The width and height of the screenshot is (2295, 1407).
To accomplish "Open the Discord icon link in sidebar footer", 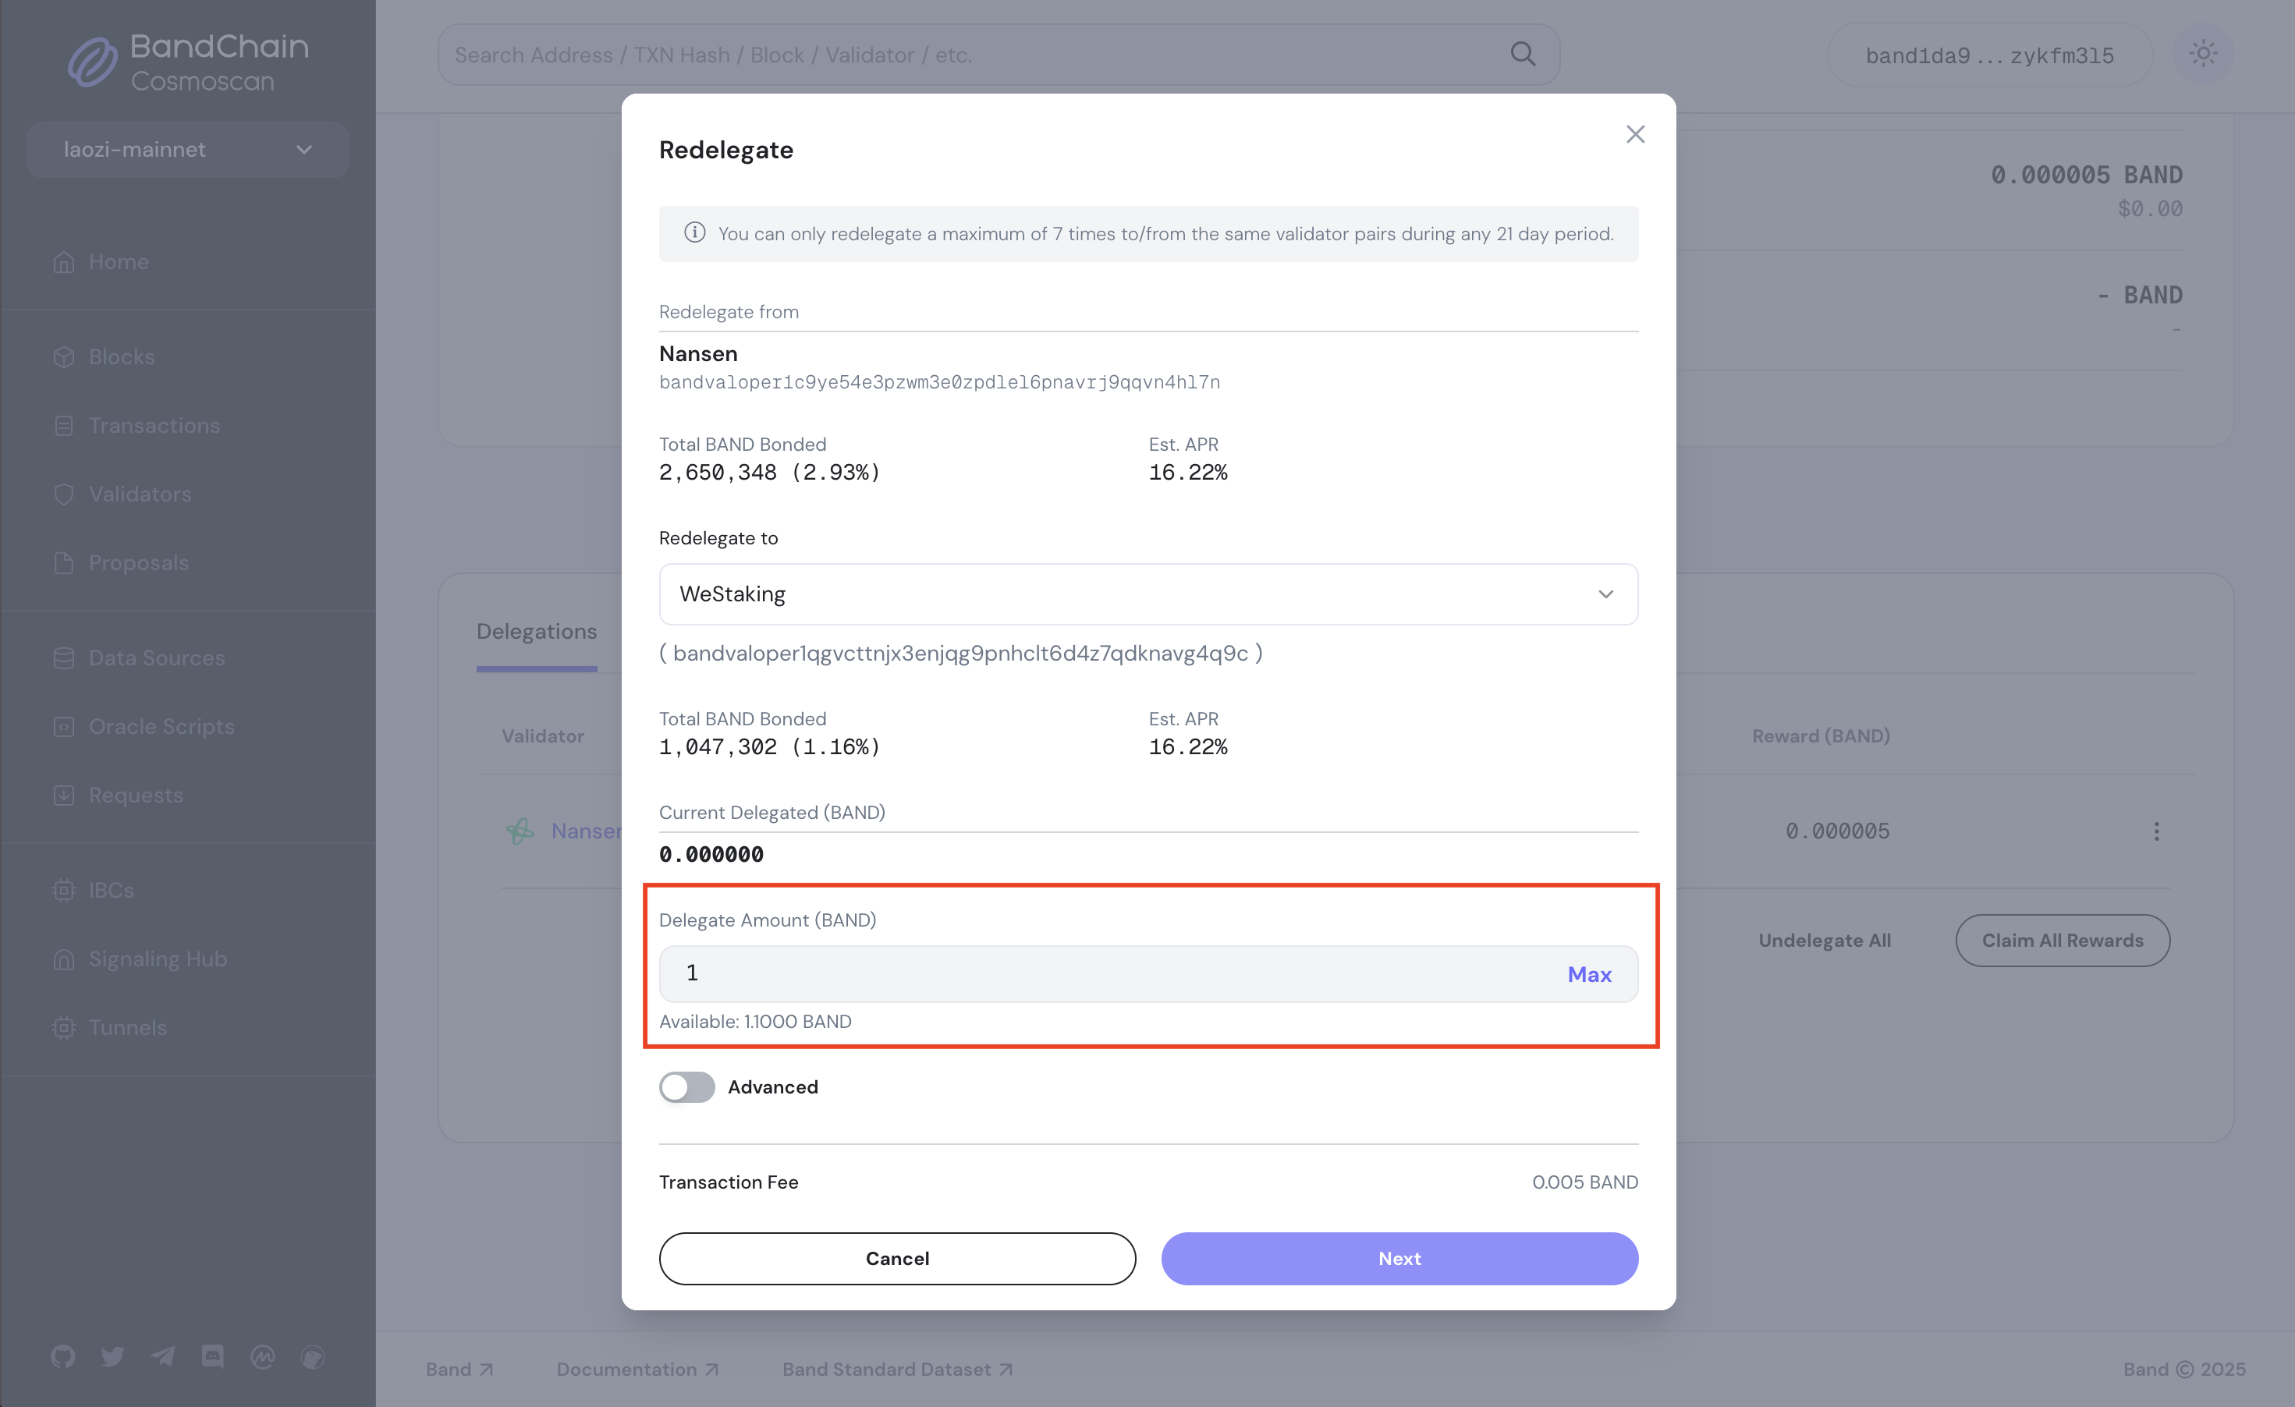I will (x=212, y=1356).
